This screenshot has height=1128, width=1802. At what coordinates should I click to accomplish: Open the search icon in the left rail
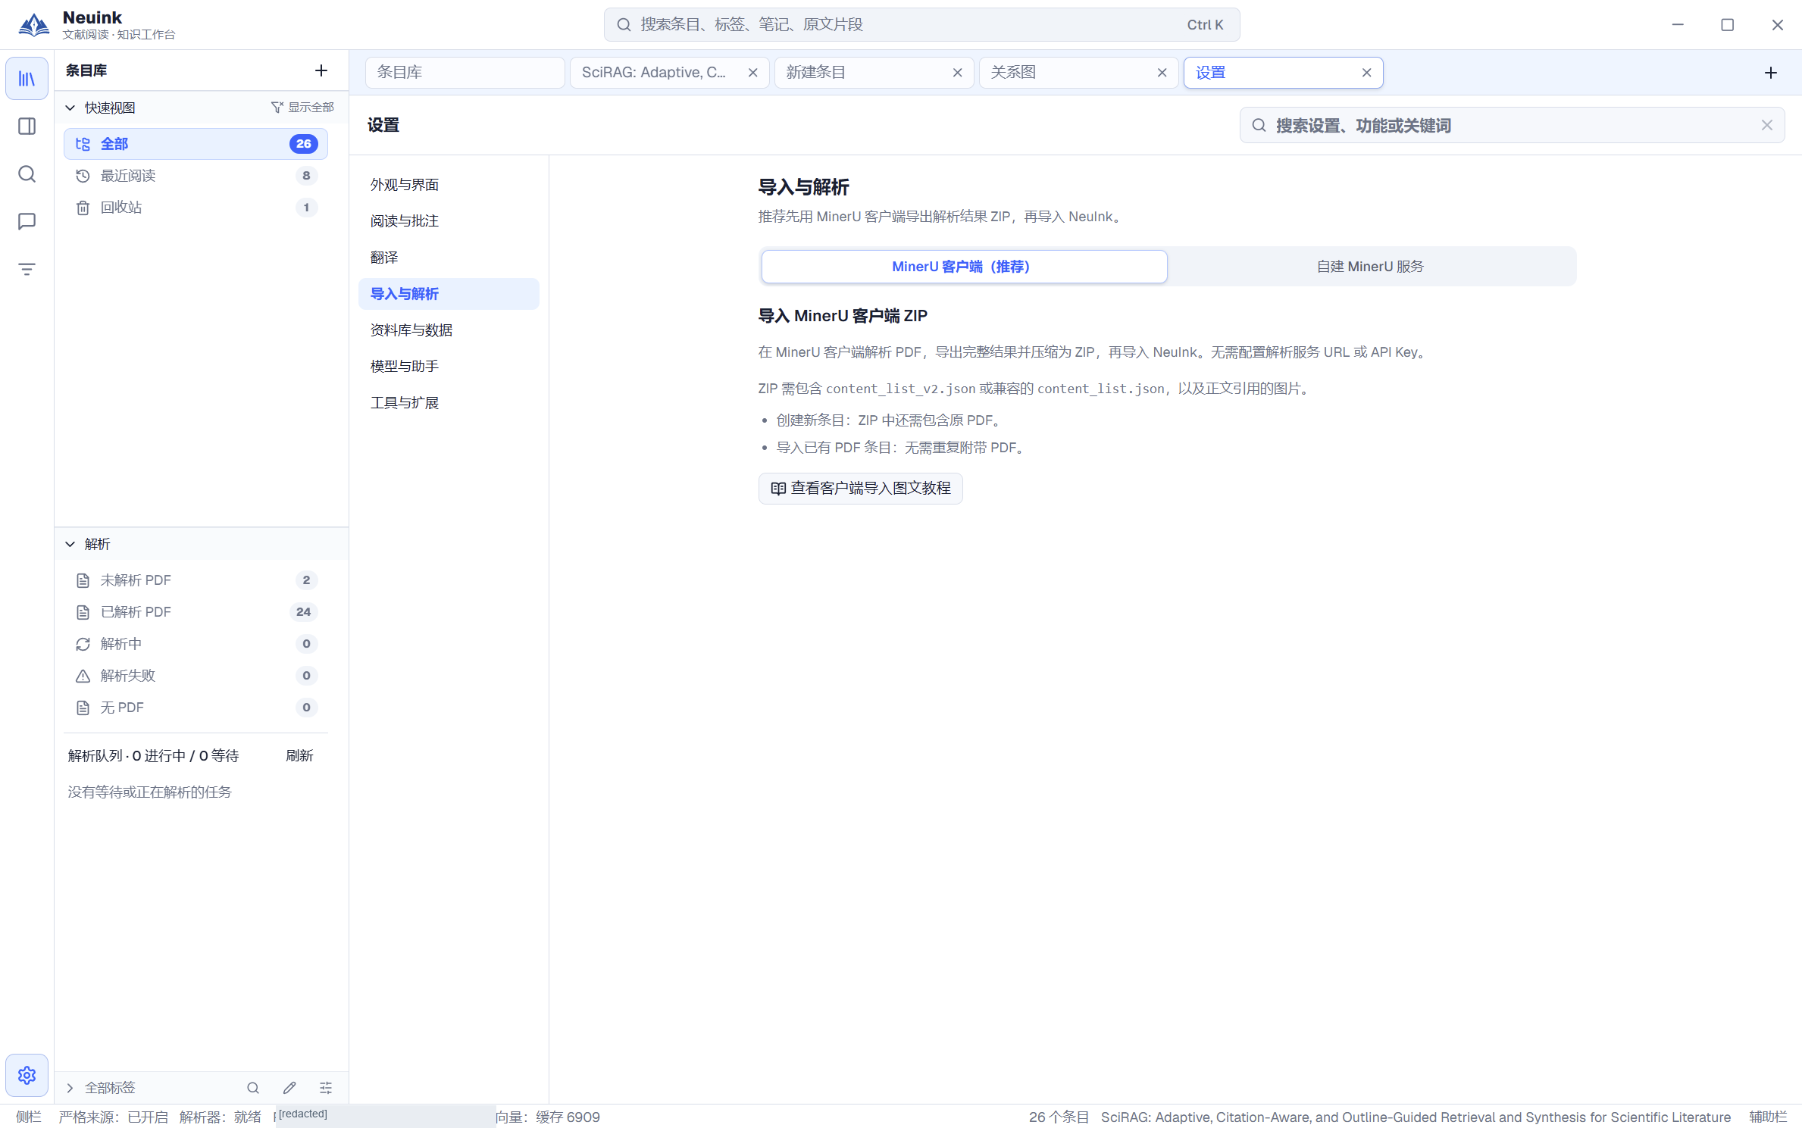click(x=27, y=174)
